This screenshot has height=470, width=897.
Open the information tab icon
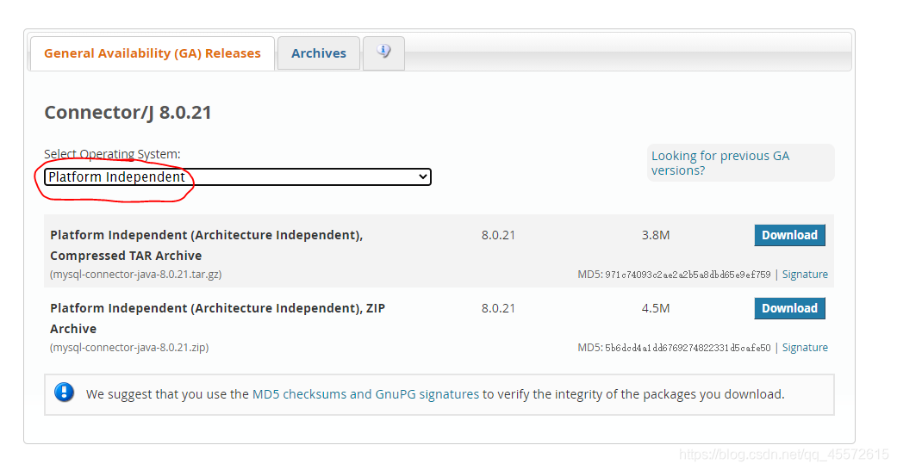(383, 52)
